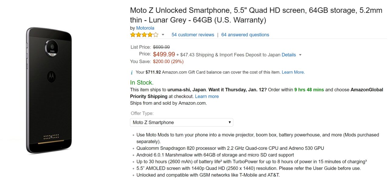
Task: Open the Moto Z Smartphone offer type dropdown
Action: [182, 122]
